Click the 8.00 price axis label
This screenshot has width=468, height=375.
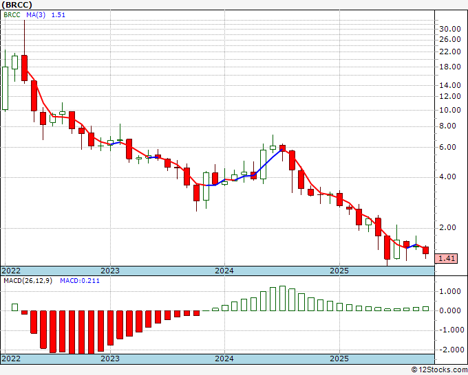click(448, 126)
